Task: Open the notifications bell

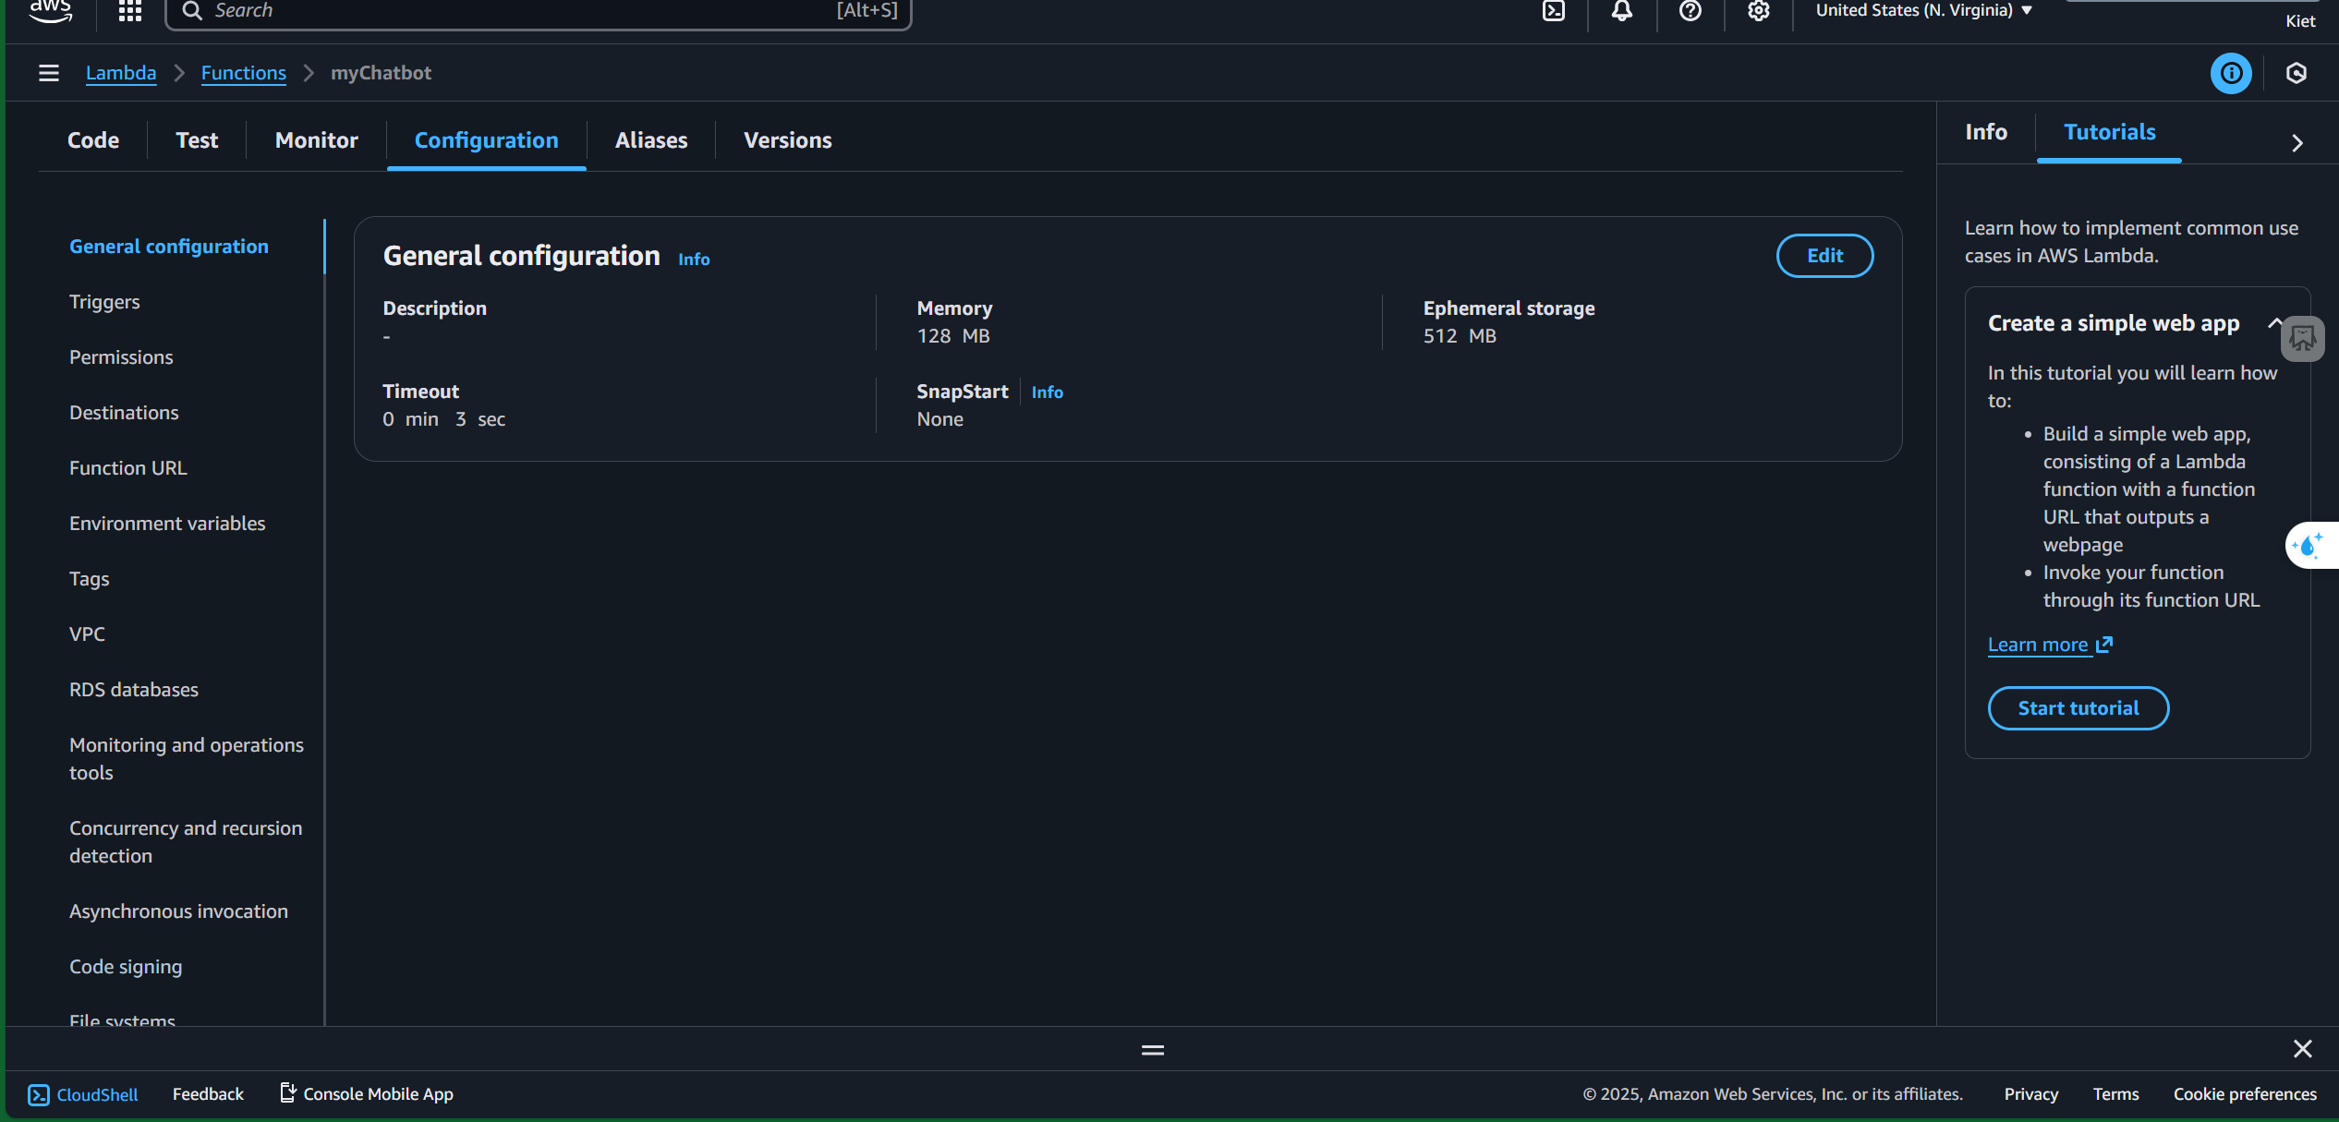Action: [x=1622, y=11]
